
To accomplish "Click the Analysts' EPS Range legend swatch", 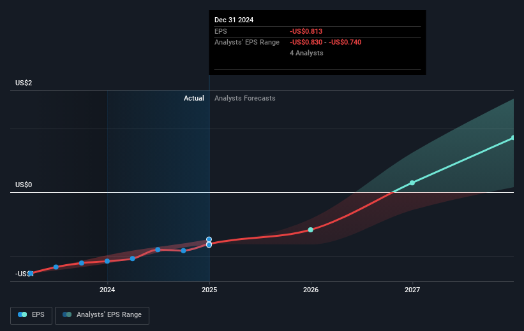I will (x=67, y=314).
